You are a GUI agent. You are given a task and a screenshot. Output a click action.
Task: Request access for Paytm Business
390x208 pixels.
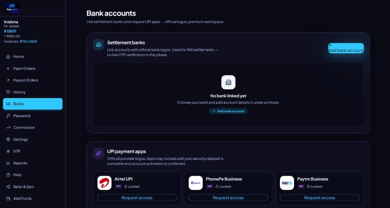click(320, 198)
